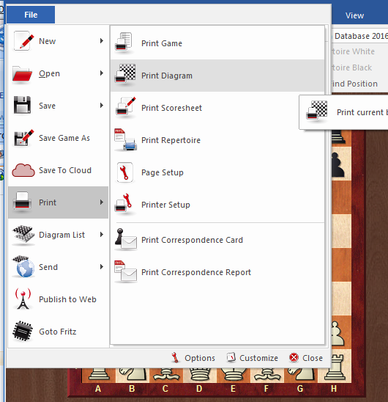This screenshot has width=388, height=402.
Task: Click the Publish to Web antenna icon
Action: pos(23,299)
